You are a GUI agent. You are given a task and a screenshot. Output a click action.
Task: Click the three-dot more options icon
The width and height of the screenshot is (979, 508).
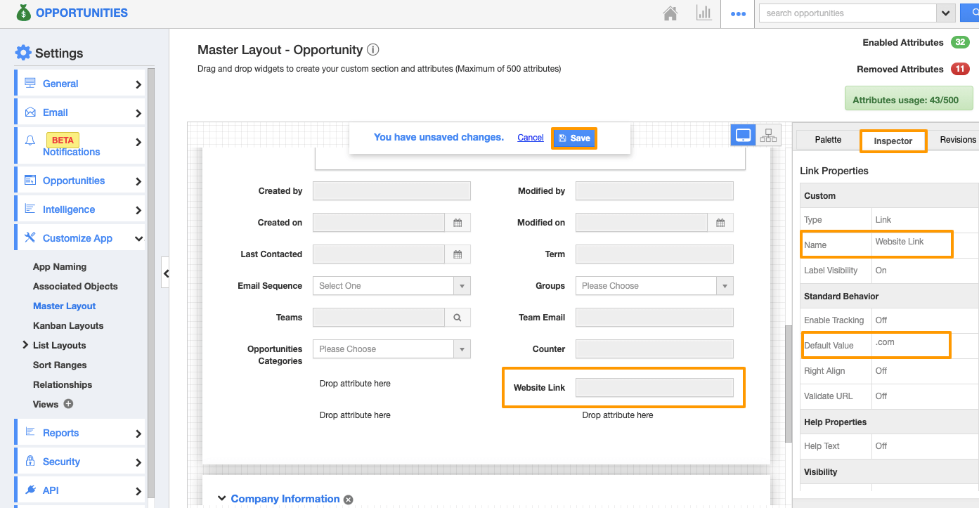(738, 13)
